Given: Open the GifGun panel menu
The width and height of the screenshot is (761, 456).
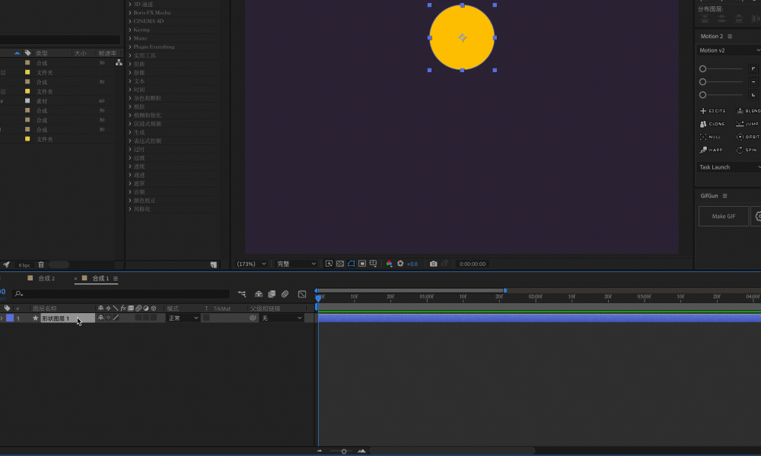Looking at the screenshot, I should pos(724,196).
